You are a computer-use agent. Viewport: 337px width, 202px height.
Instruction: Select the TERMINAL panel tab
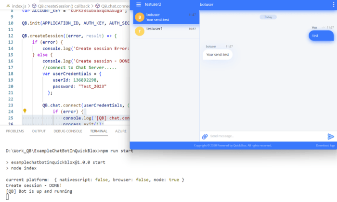point(99,131)
